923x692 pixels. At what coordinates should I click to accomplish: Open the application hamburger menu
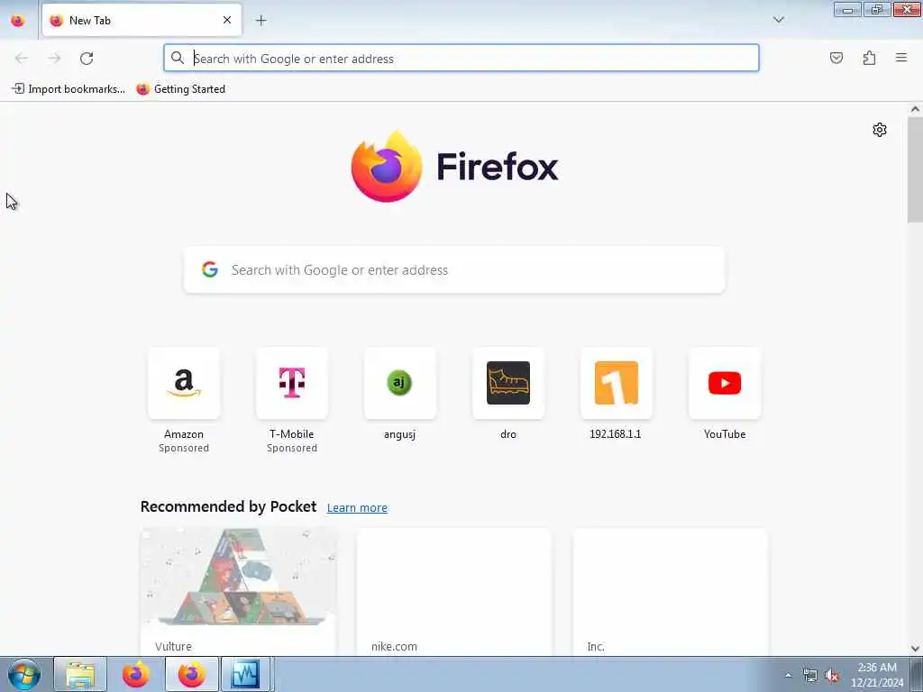pos(901,58)
